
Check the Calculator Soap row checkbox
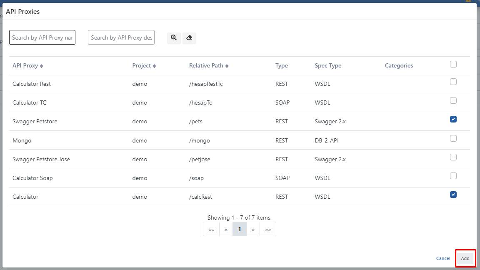453,176
